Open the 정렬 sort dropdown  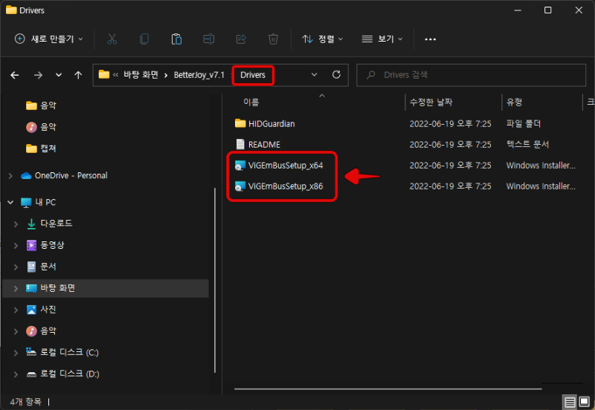(x=323, y=39)
